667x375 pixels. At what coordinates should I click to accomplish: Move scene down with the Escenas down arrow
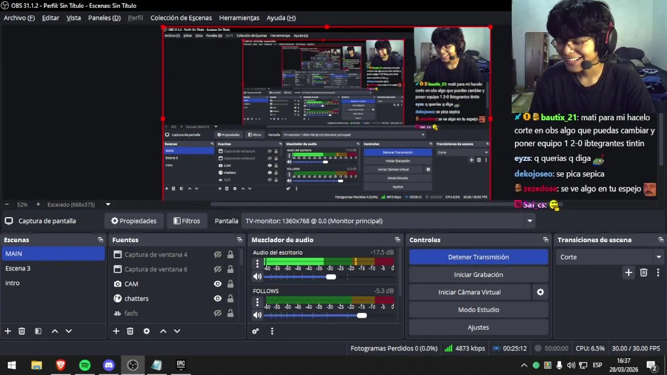[x=68, y=331]
